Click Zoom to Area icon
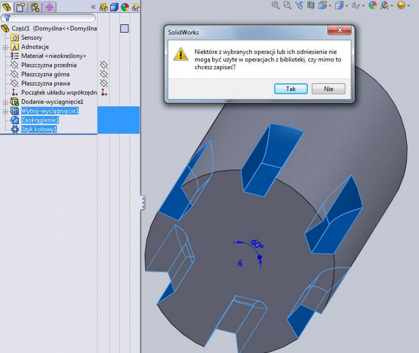Viewport: 419px width, 353px height. pos(287,5)
